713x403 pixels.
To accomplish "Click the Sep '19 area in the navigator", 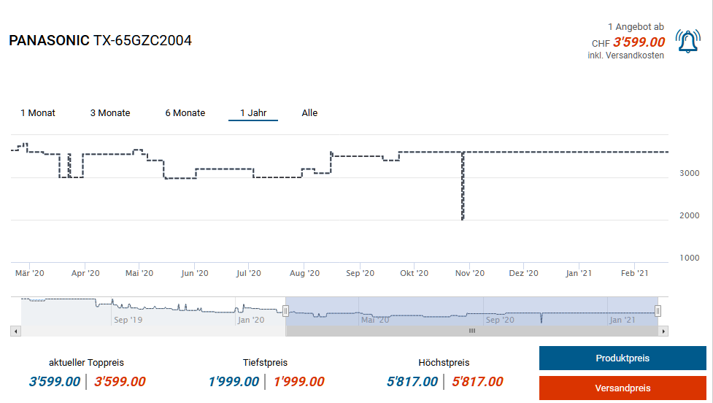I will [126, 319].
